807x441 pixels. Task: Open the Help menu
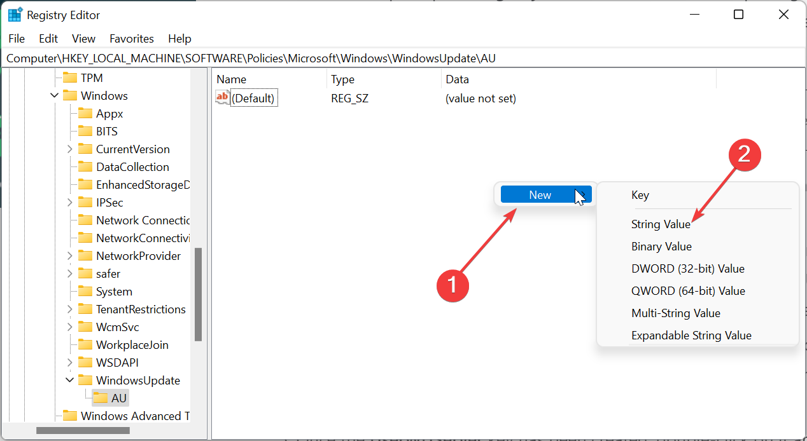pyautogui.click(x=179, y=39)
